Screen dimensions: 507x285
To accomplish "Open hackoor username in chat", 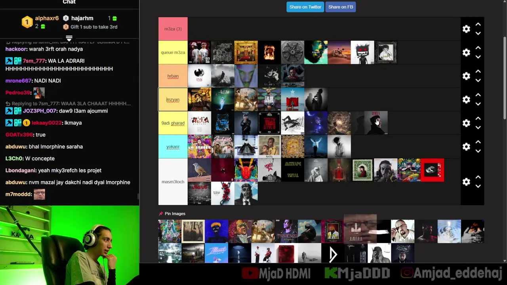I will click(x=16, y=49).
